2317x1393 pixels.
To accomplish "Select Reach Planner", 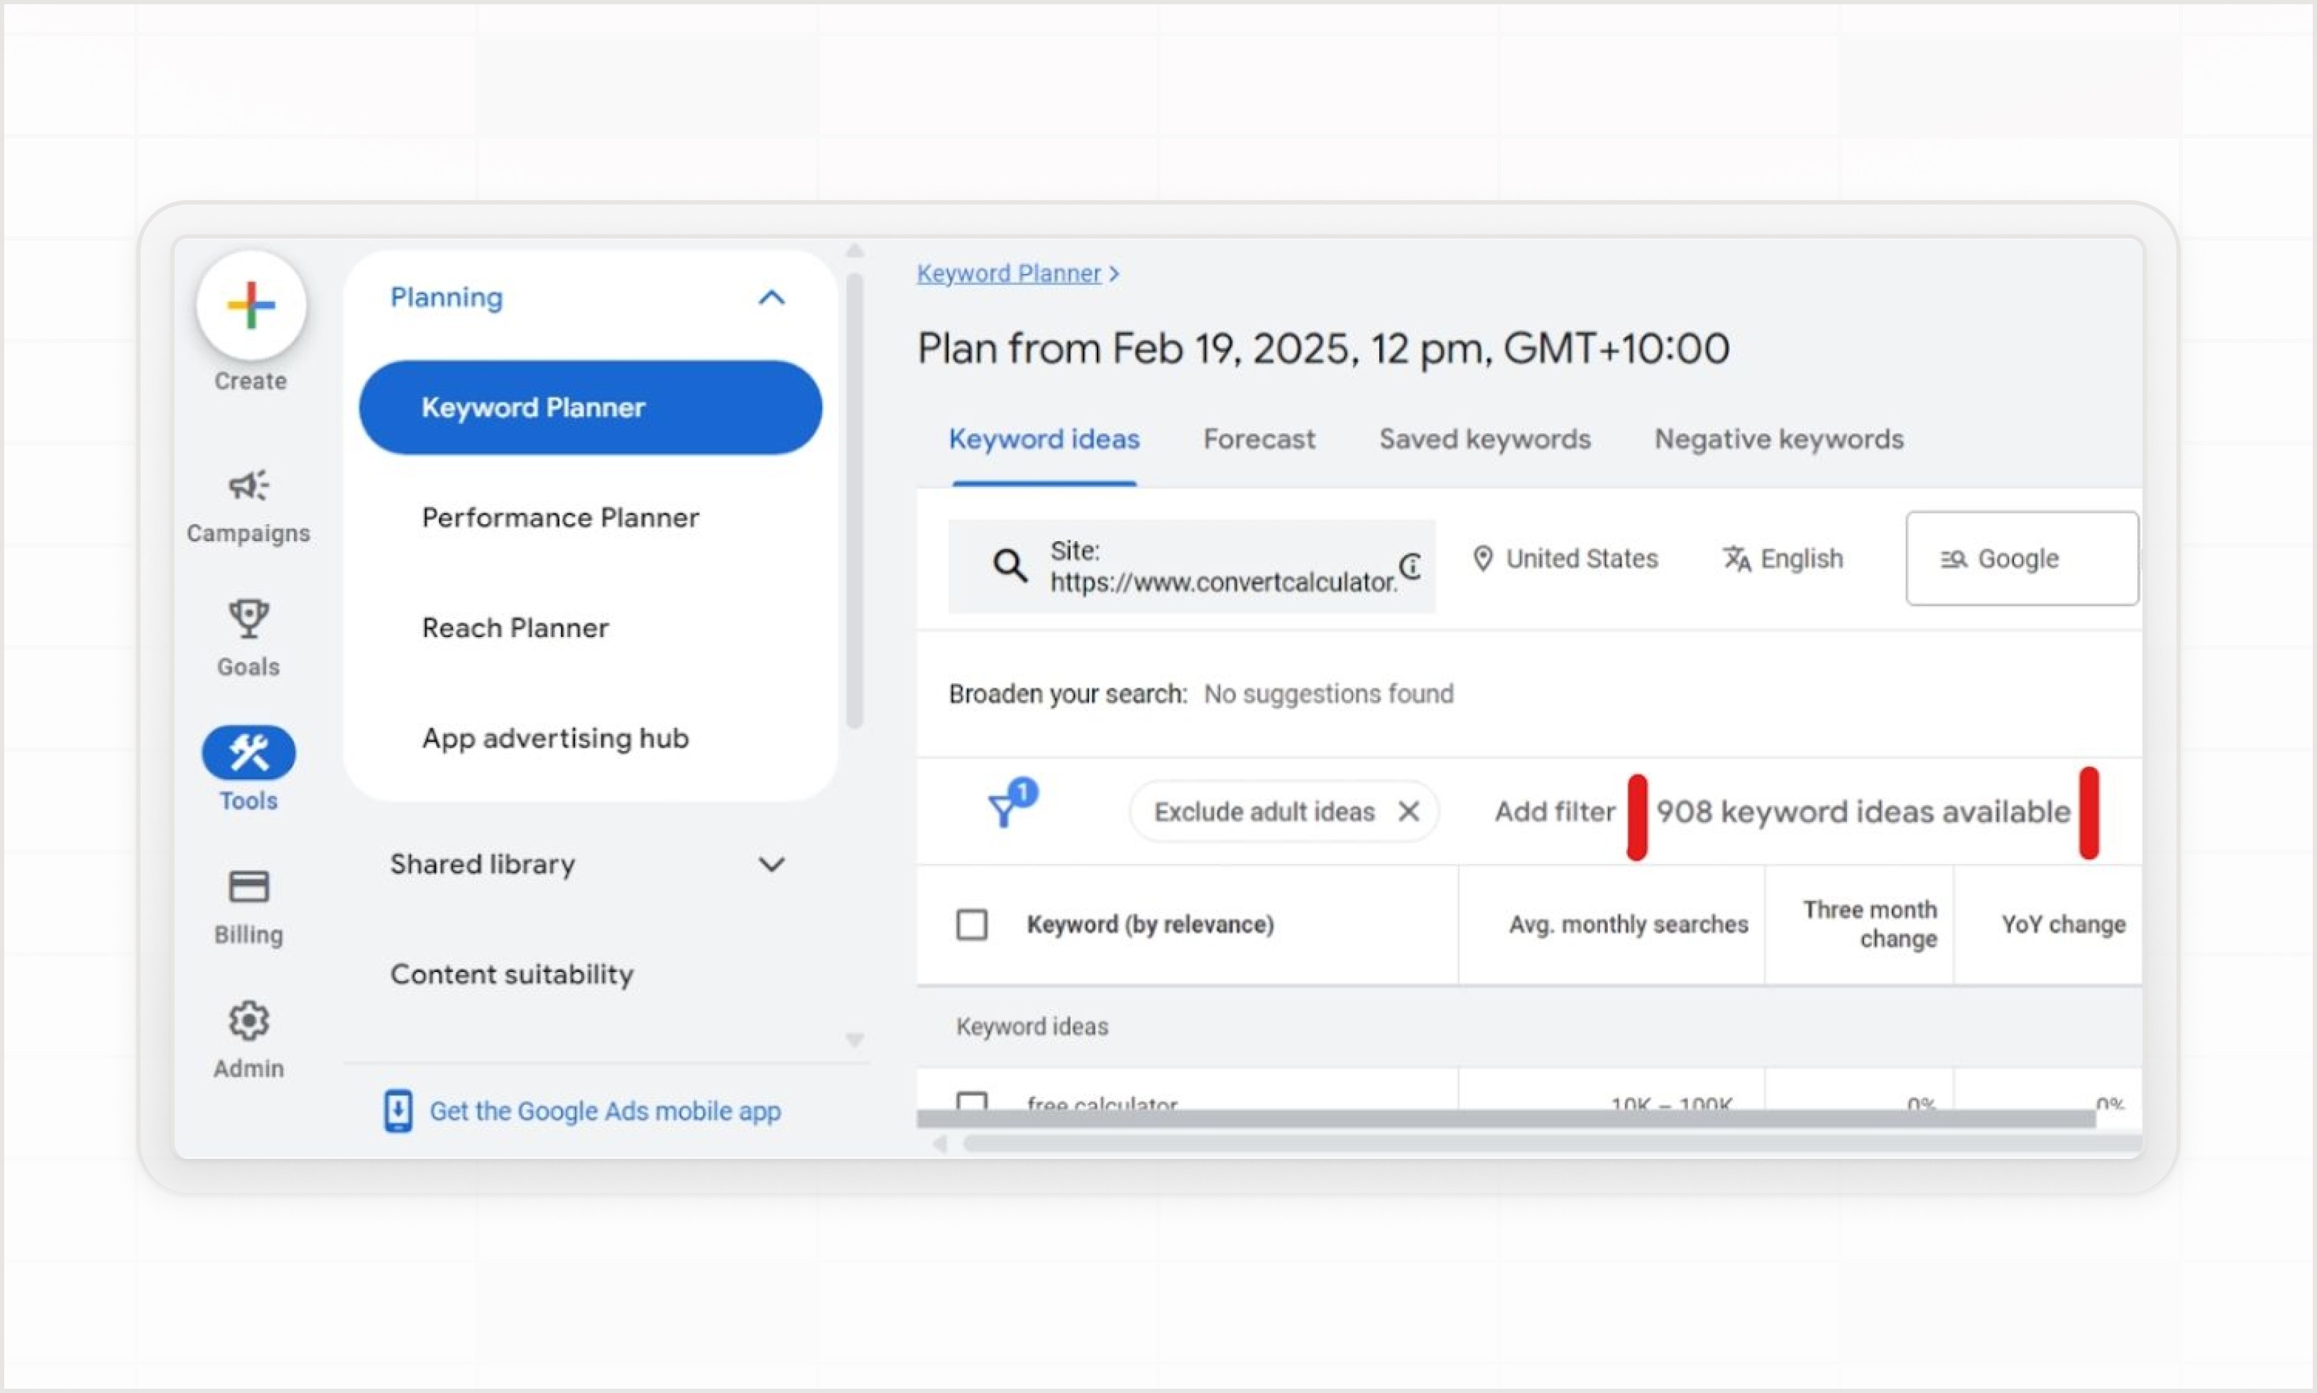I will coord(515,628).
